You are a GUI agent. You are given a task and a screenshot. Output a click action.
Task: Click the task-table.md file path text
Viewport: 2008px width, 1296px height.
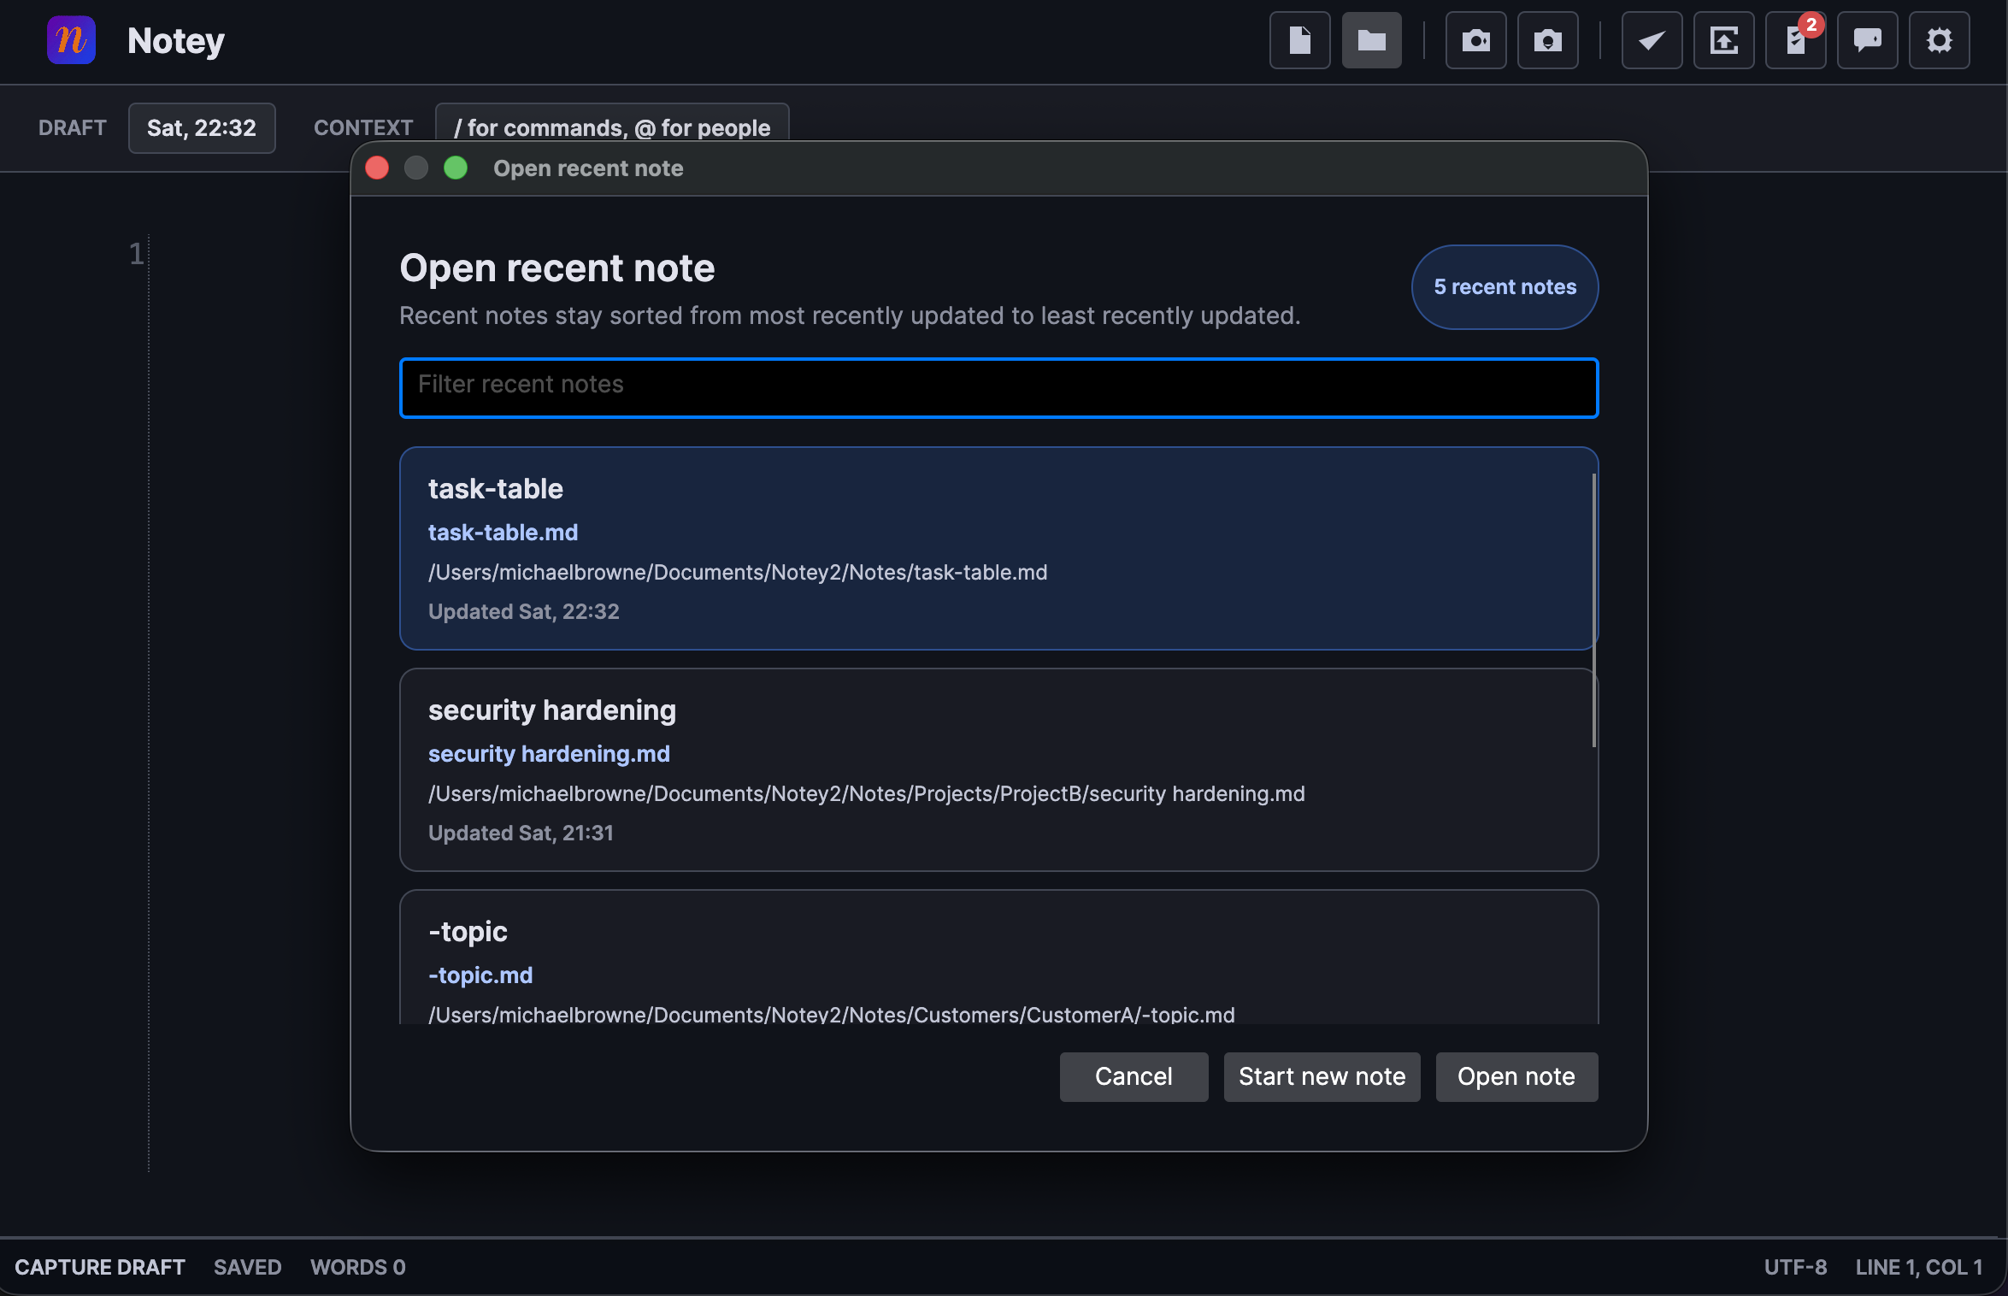point(738,573)
